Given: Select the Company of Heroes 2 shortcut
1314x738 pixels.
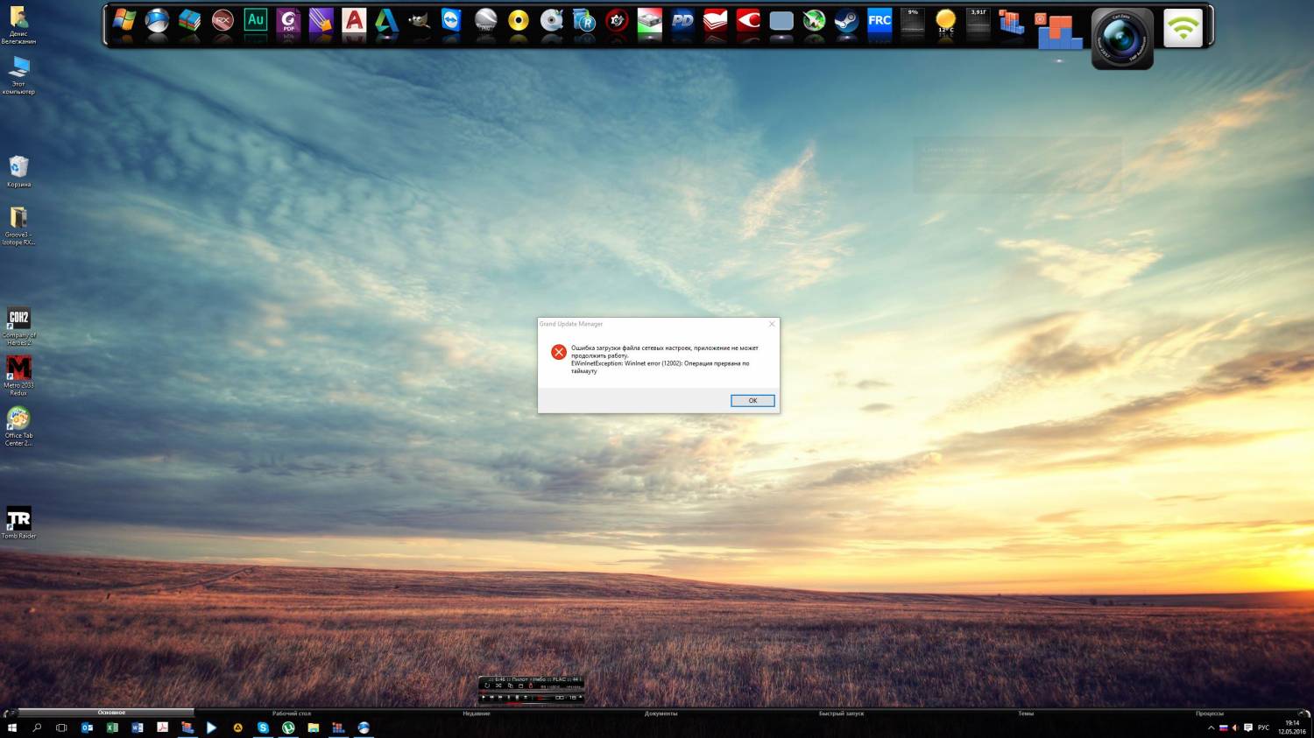Looking at the screenshot, I should (18, 327).
